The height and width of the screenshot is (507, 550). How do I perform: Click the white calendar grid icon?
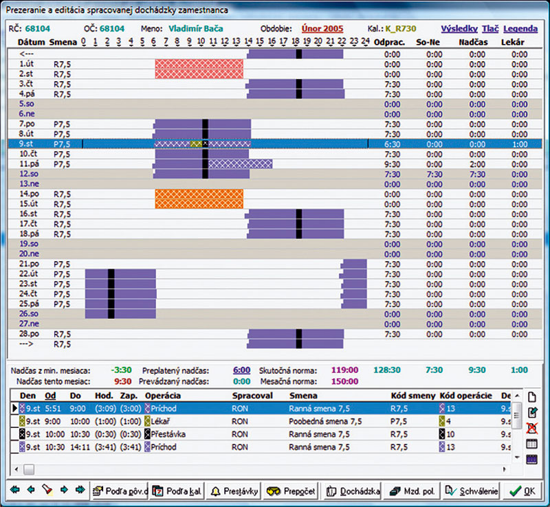531,444
